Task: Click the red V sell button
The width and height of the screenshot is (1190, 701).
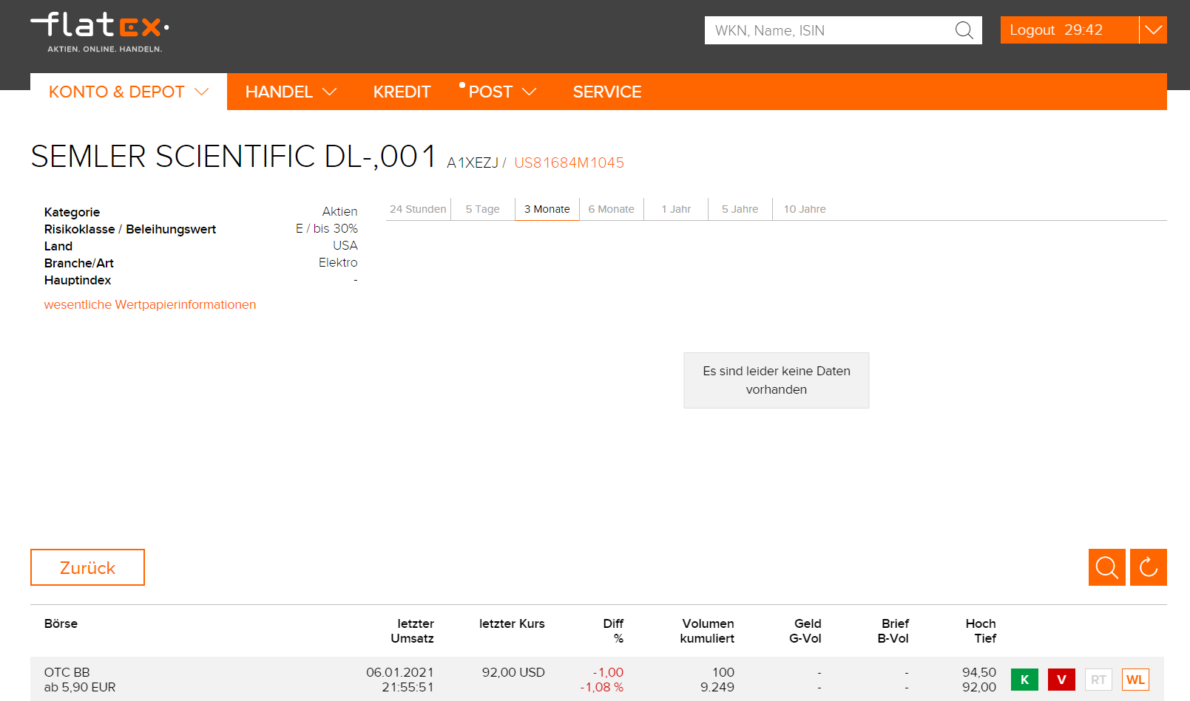Action: pos(1061,680)
